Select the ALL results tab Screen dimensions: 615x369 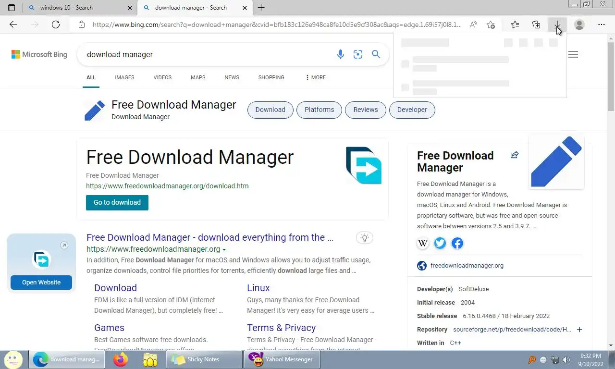tap(91, 77)
